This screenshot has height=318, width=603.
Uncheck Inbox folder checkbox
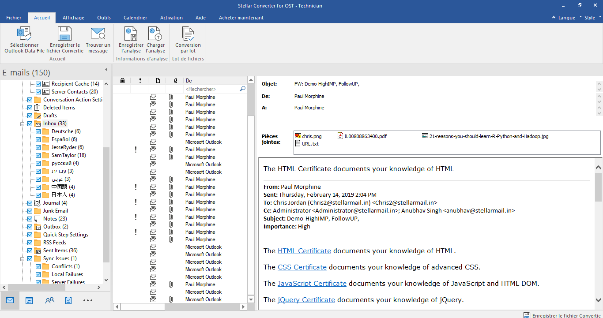click(30, 123)
